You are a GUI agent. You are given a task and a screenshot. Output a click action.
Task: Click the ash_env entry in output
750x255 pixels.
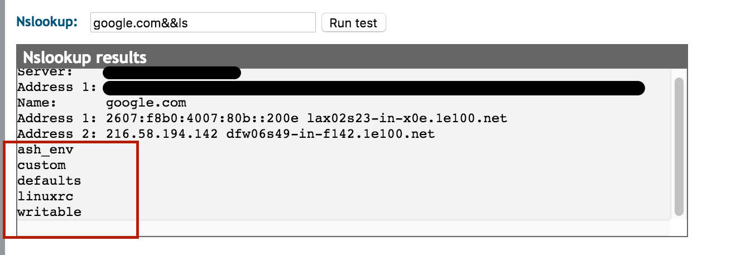click(x=46, y=150)
